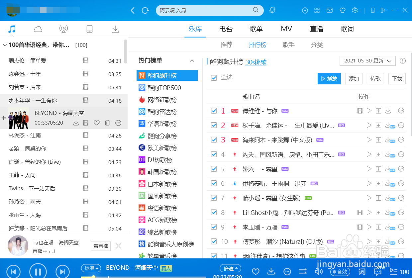This screenshot has height=278, width=412.
Task: Uncheck rank 6 退守 checkbox
Action: click(214, 183)
